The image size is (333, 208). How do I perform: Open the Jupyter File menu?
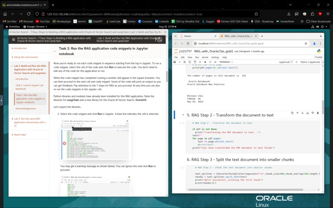(176, 57)
